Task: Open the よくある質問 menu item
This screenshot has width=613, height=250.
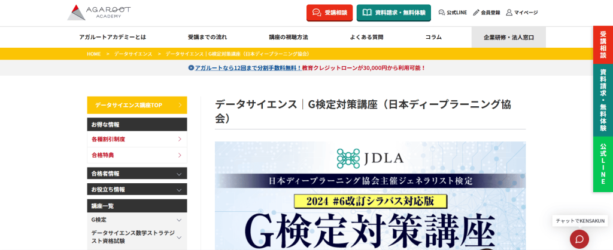Action: [x=367, y=38]
